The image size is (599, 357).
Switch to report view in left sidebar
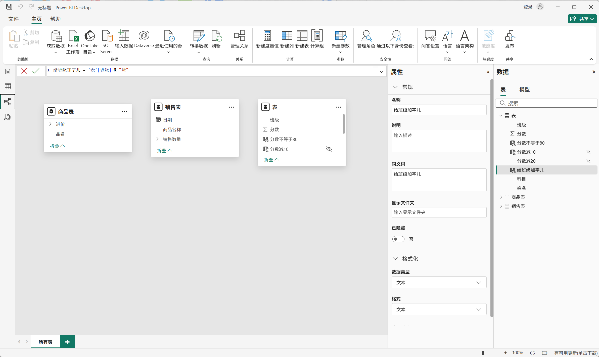coord(8,72)
